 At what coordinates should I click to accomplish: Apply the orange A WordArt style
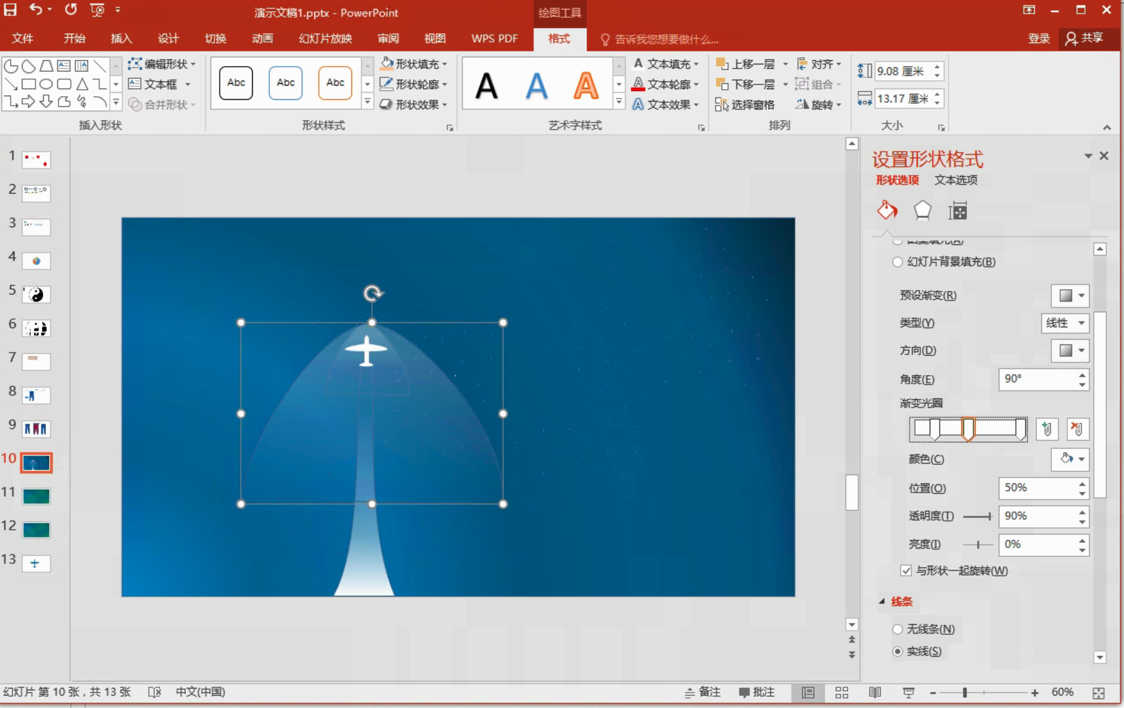[x=586, y=86]
